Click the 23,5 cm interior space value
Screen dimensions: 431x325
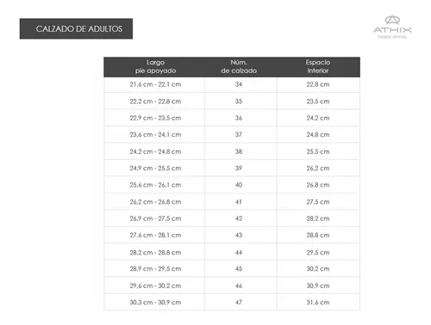(x=318, y=101)
